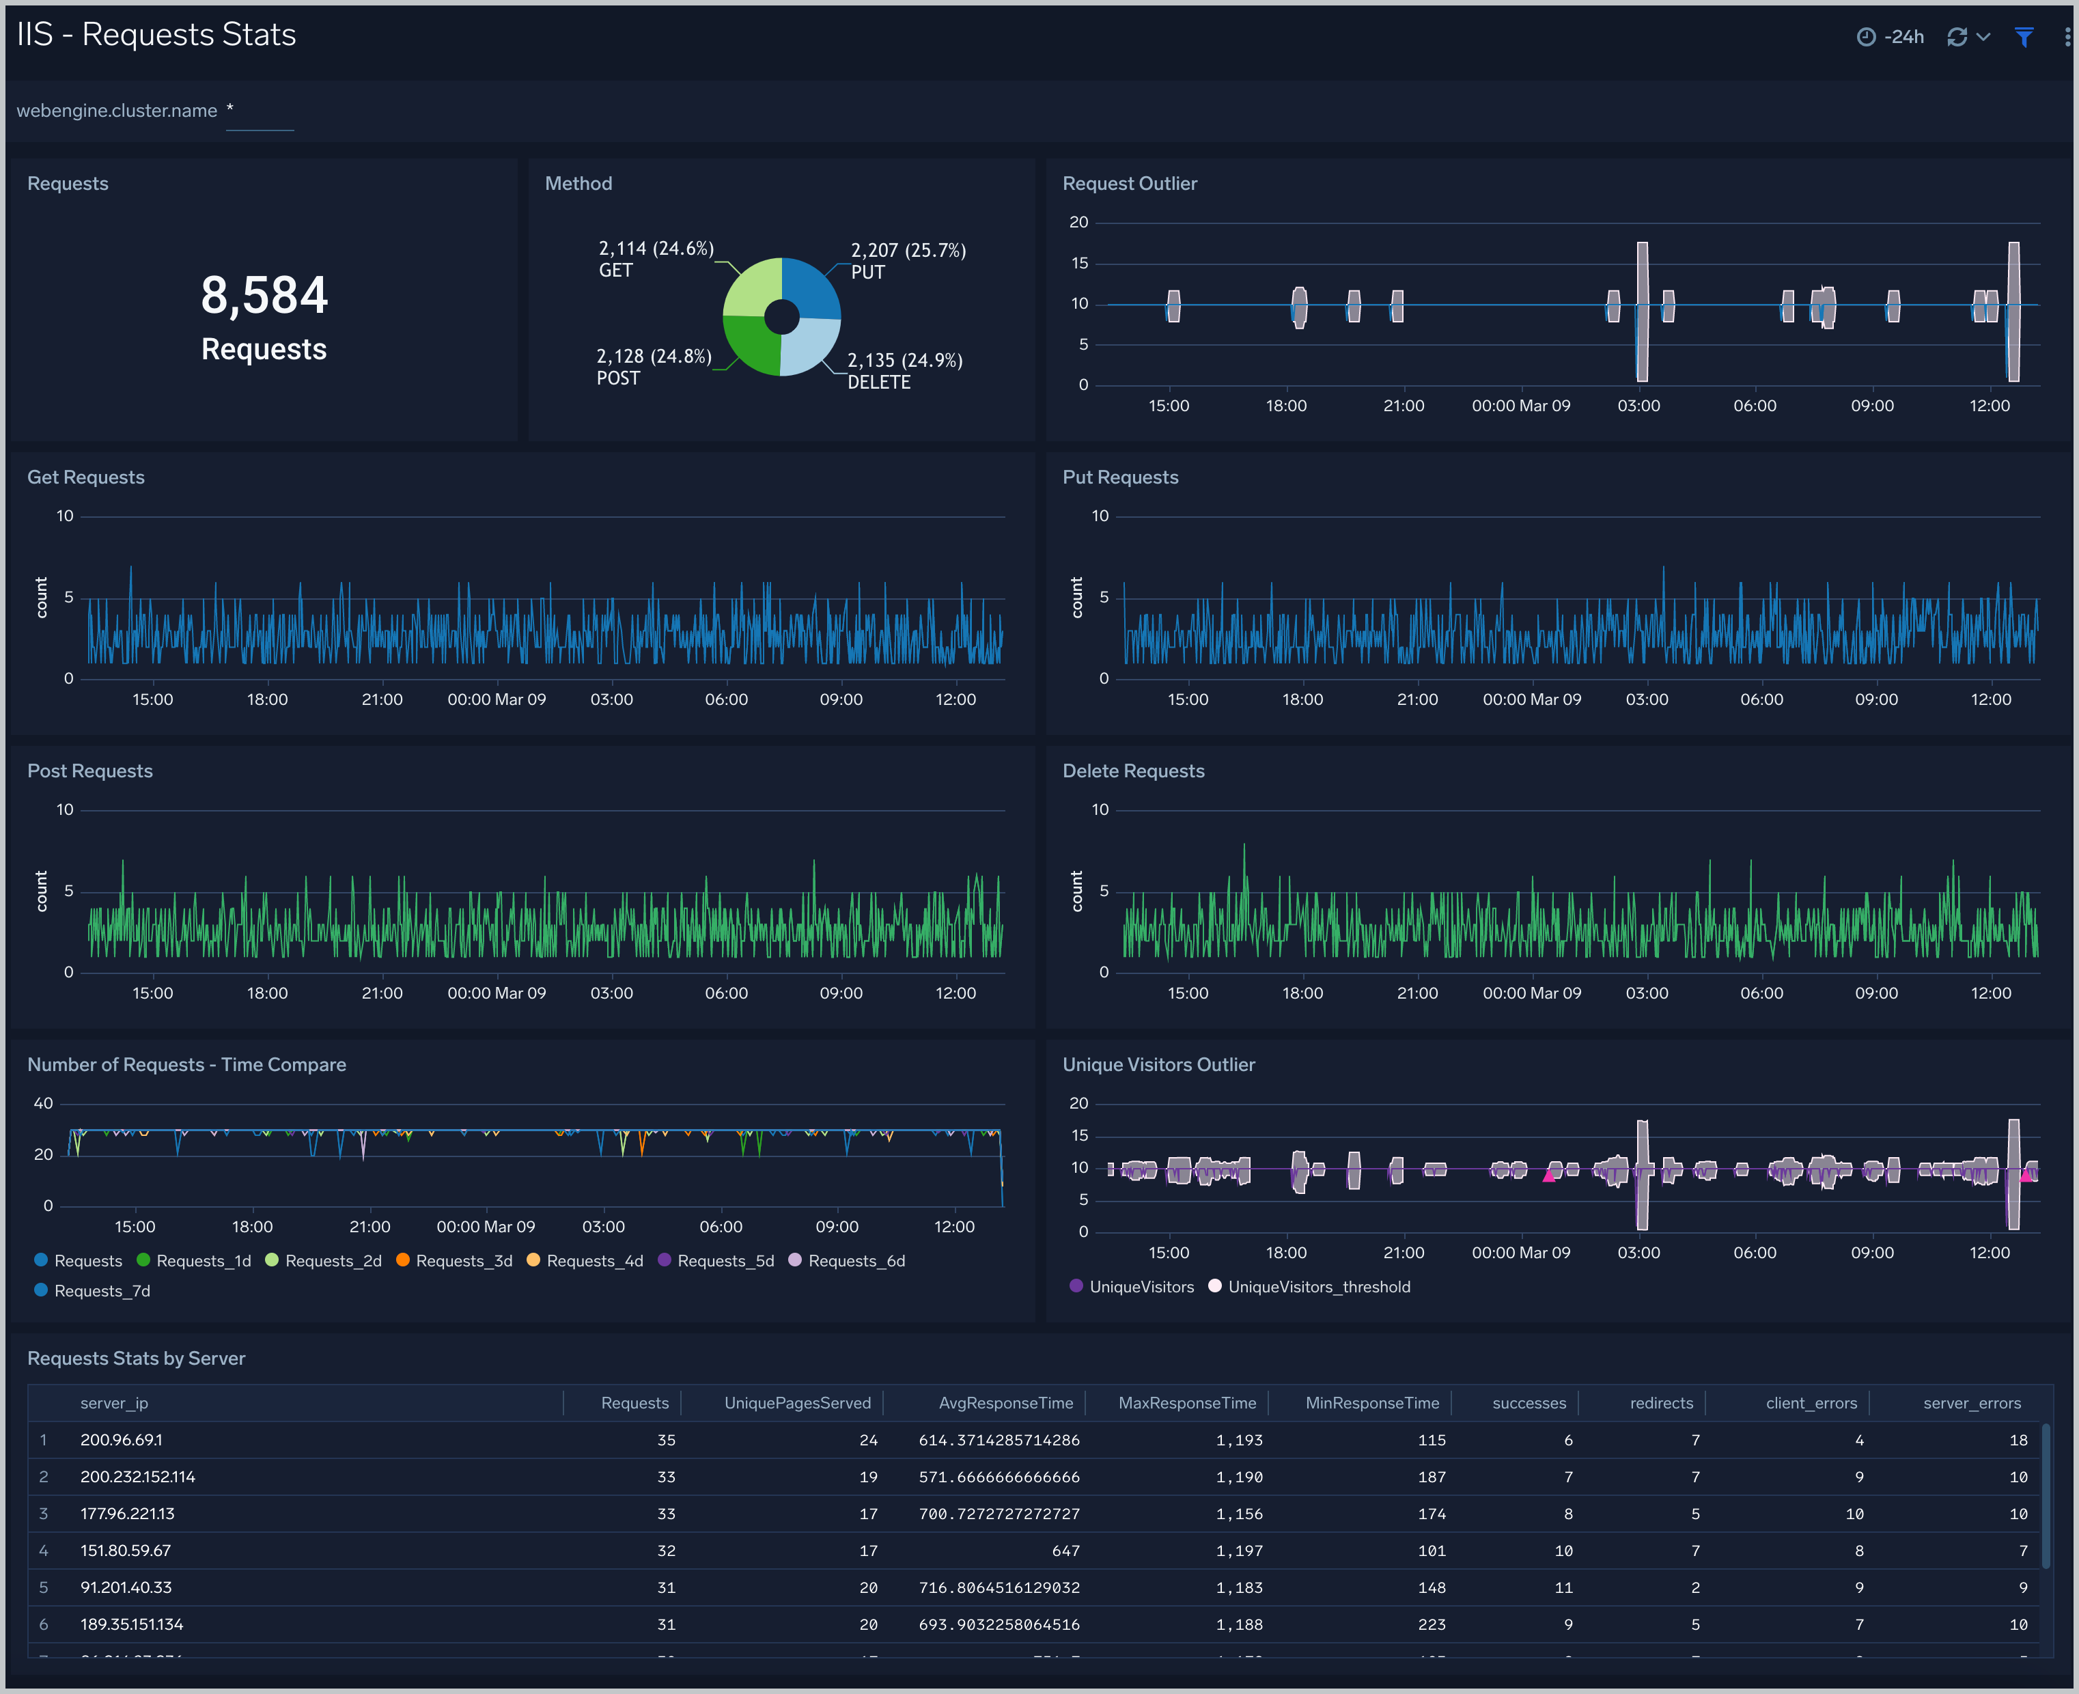Expand the refresh interval dropdown chevron
The image size is (2079, 1694).
click(x=1983, y=37)
